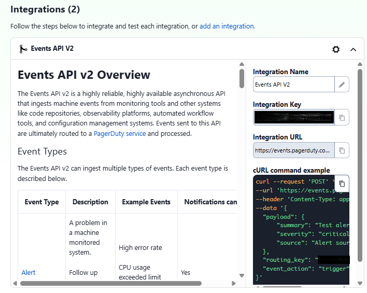
Task: Click the 'Description' column header
Action: (x=90, y=202)
